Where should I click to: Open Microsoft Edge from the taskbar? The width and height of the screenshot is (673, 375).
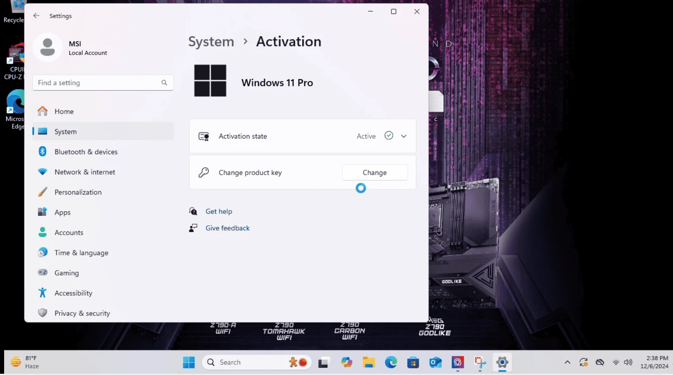pos(391,362)
